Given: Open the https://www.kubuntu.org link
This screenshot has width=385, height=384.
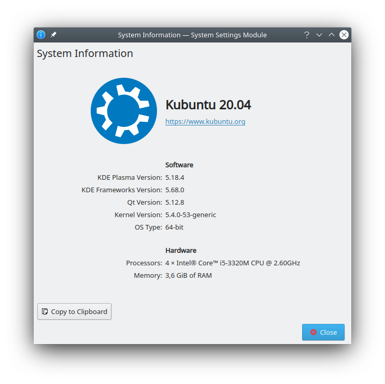Looking at the screenshot, I should (205, 122).
